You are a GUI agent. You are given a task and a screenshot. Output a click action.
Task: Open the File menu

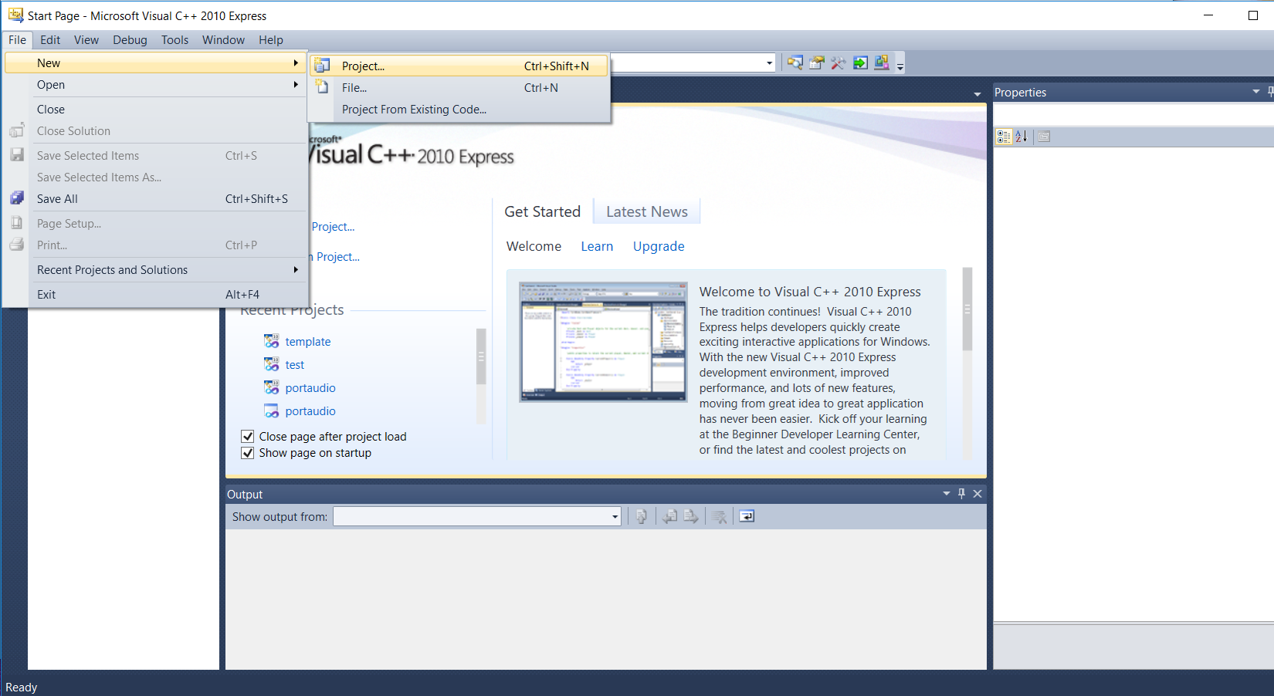point(17,40)
